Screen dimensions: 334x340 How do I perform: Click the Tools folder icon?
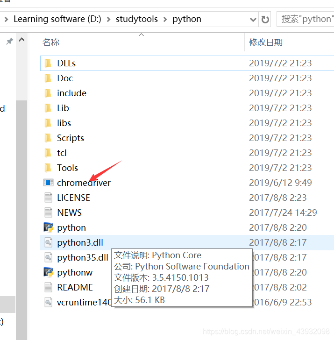[48, 168]
